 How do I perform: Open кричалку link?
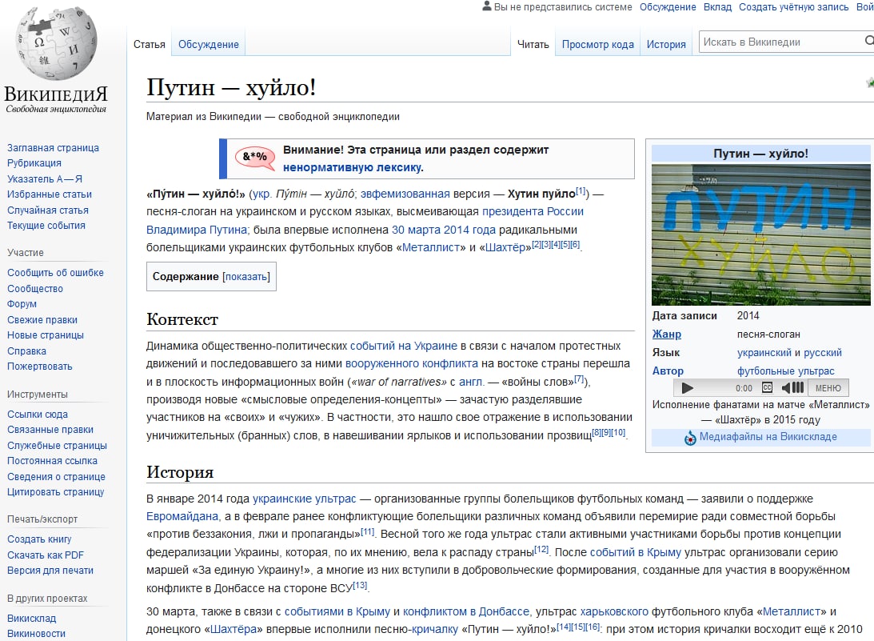coord(435,629)
